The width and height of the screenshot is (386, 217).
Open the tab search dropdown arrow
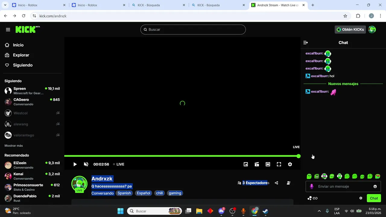click(x=5, y=5)
